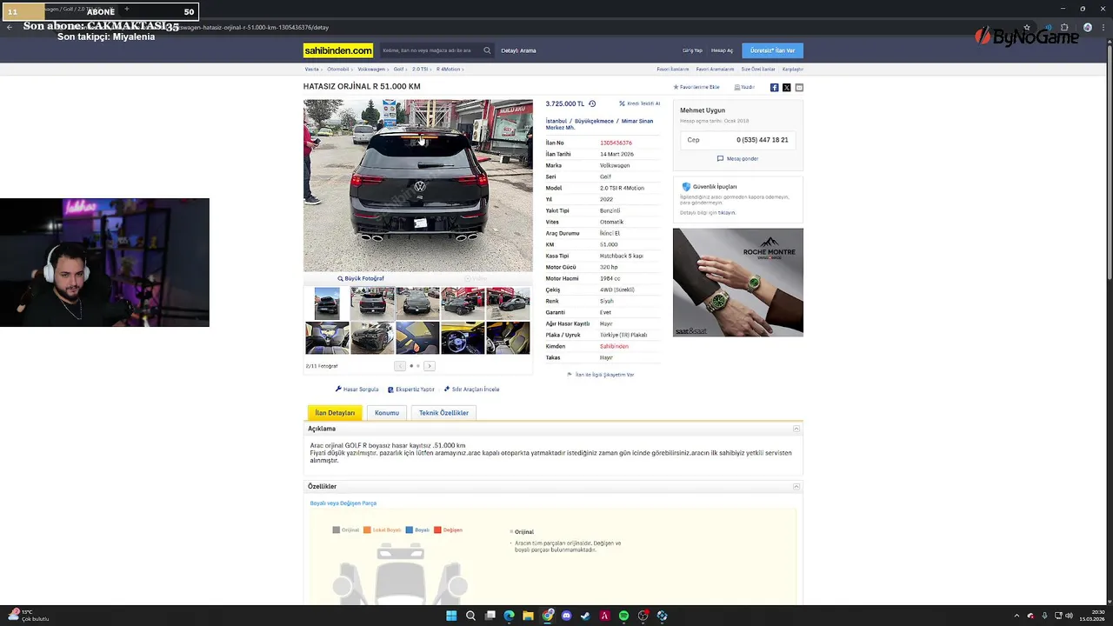This screenshot has width=1113, height=626.
Task: Open Chrome from taskbar
Action: pos(547,616)
